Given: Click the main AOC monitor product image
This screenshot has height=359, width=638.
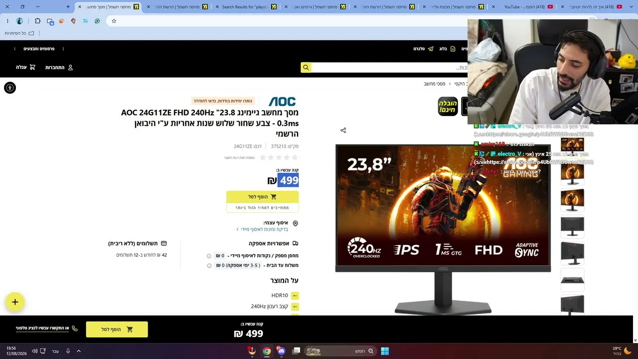Looking at the screenshot, I should click(x=443, y=229).
